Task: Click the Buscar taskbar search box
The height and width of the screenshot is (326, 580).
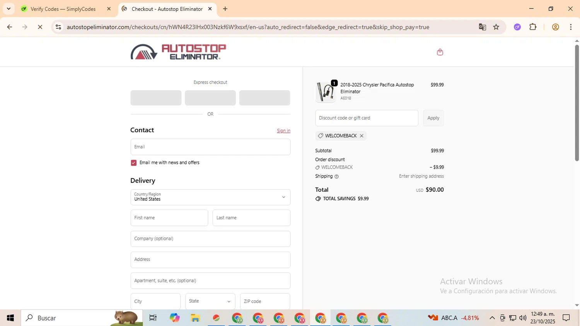Action: (82, 318)
